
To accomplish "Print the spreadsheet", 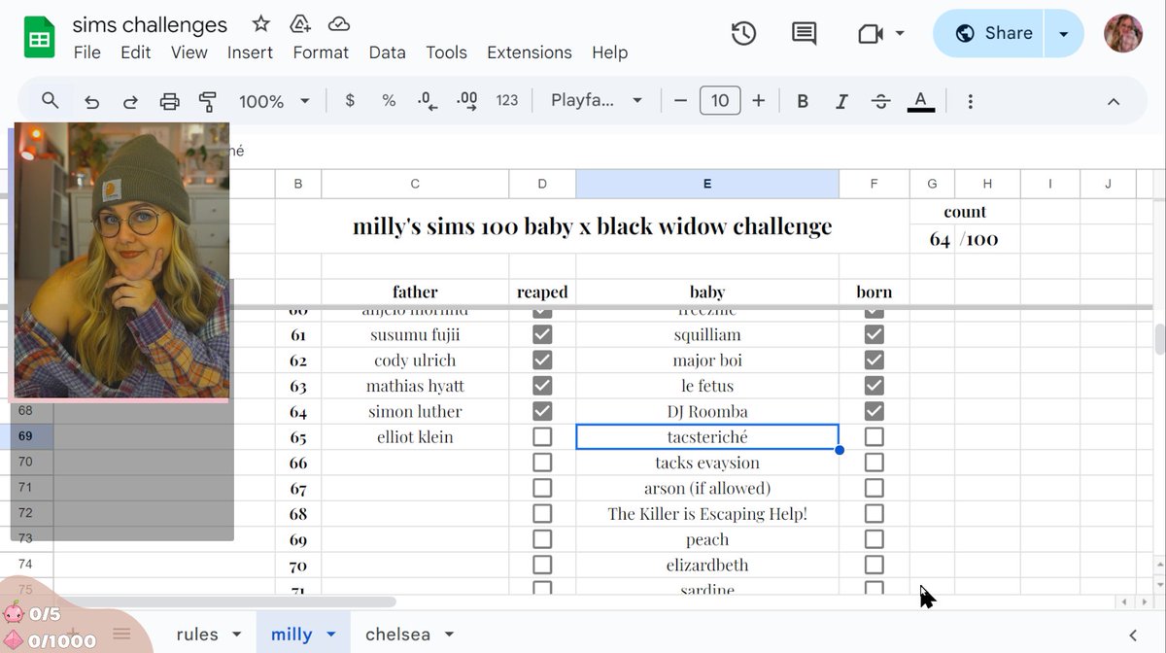I will [x=170, y=101].
